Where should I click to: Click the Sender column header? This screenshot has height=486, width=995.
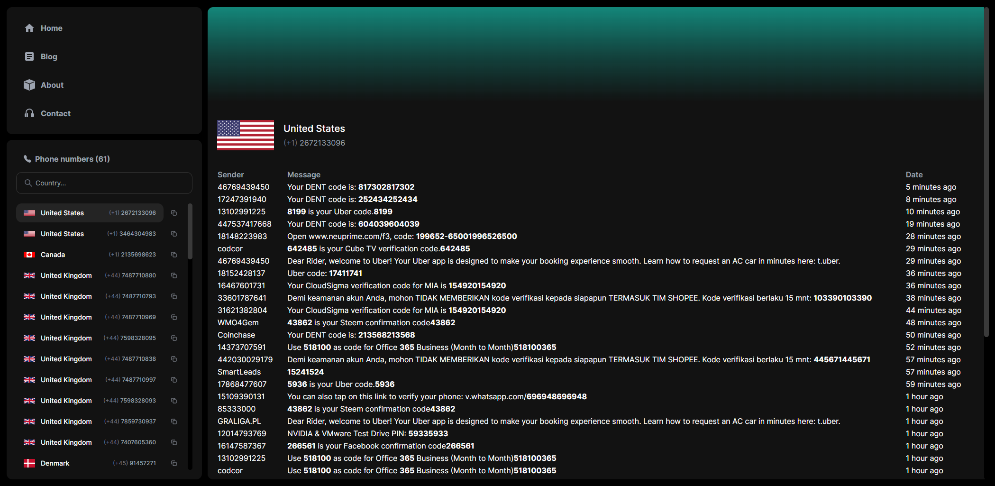pyautogui.click(x=231, y=174)
